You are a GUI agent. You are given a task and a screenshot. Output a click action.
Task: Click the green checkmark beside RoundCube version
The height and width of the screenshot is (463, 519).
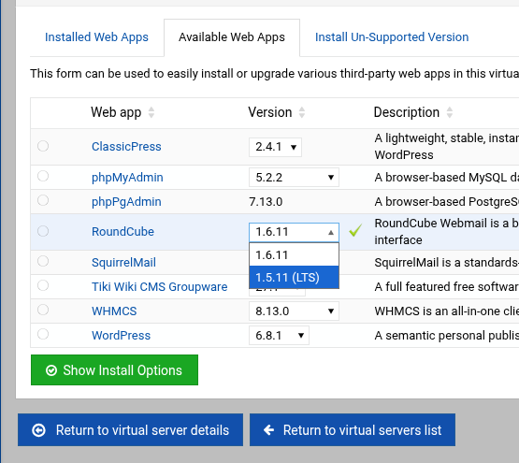click(355, 230)
